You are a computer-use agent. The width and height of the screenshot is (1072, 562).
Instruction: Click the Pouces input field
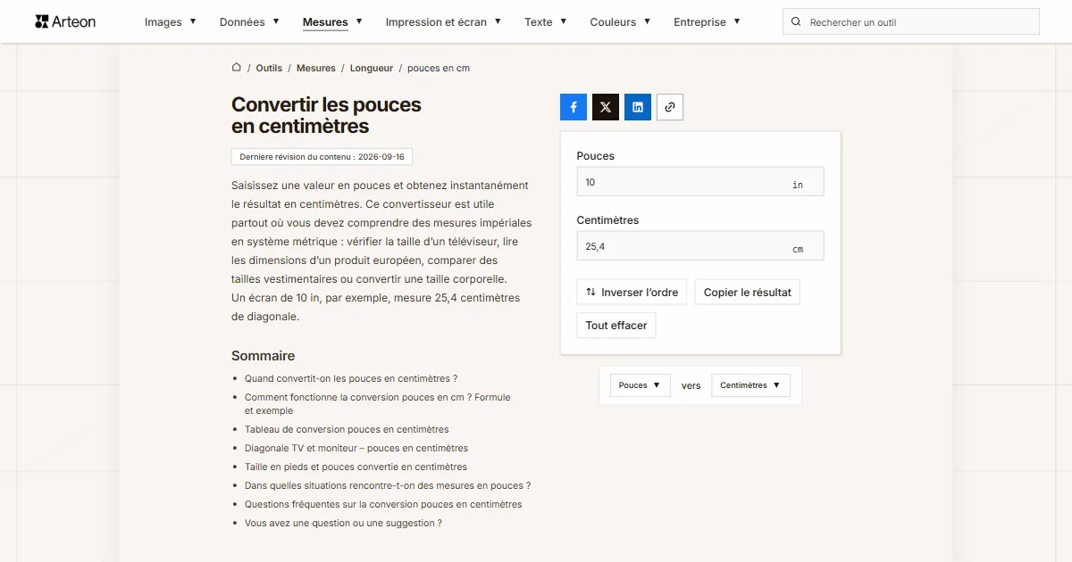(x=700, y=182)
